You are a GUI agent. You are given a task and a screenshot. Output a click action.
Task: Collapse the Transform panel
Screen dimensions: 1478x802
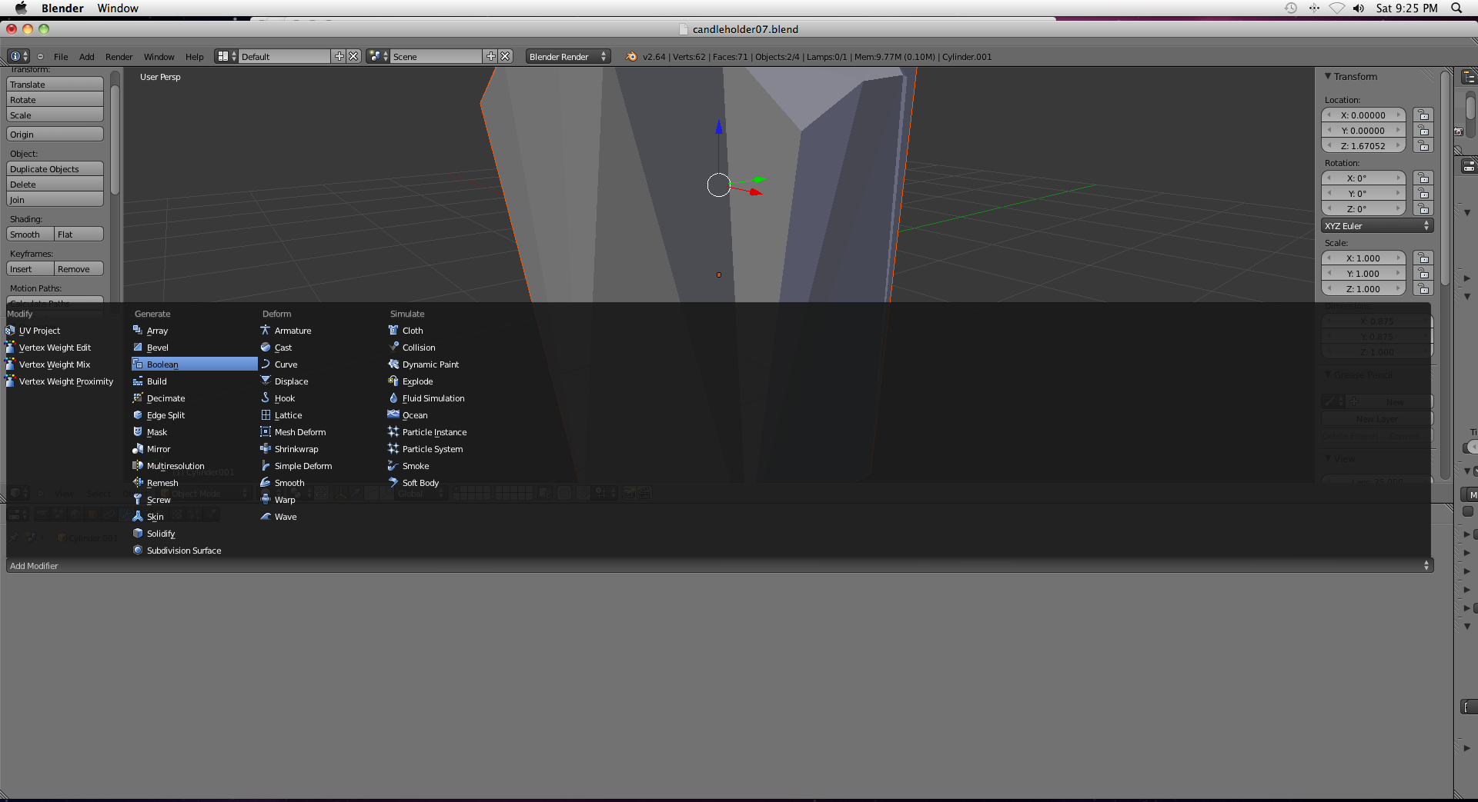[1328, 76]
